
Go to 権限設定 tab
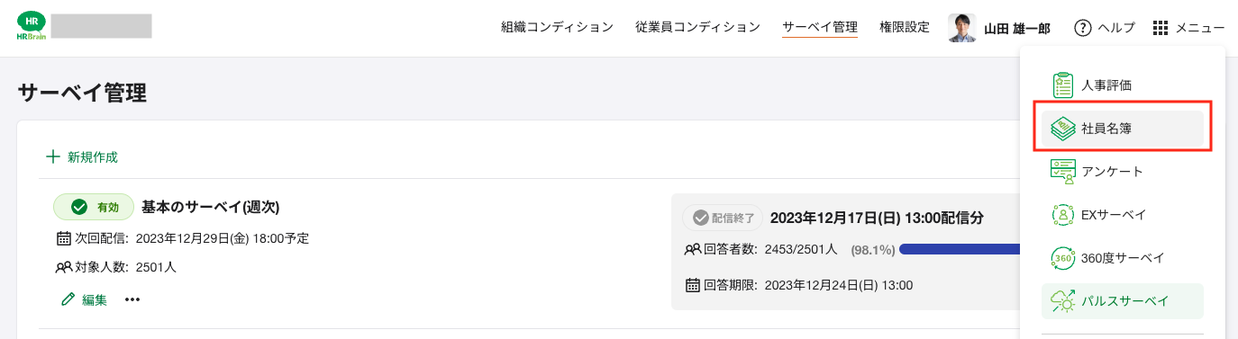[x=905, y=27]
